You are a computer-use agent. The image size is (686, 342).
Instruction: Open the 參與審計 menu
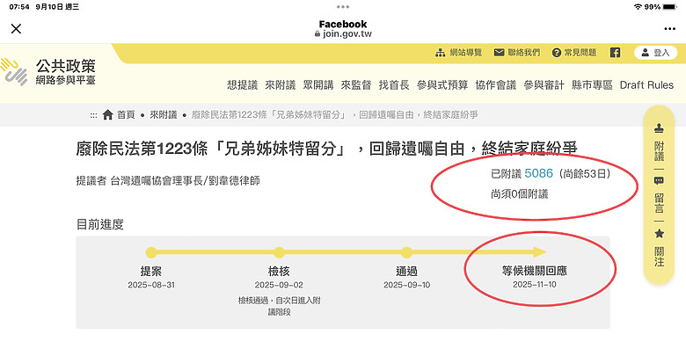tap(544, 85)
